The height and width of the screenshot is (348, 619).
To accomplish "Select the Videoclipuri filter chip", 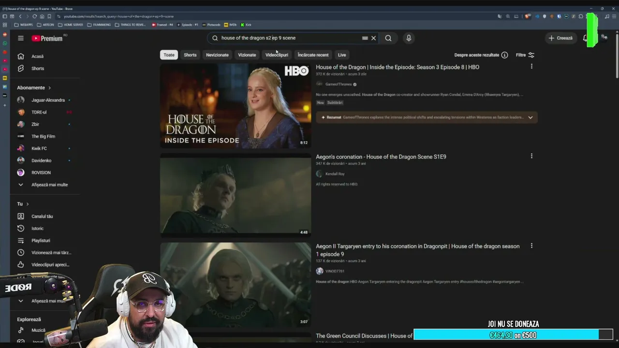I will coord(277,55).
